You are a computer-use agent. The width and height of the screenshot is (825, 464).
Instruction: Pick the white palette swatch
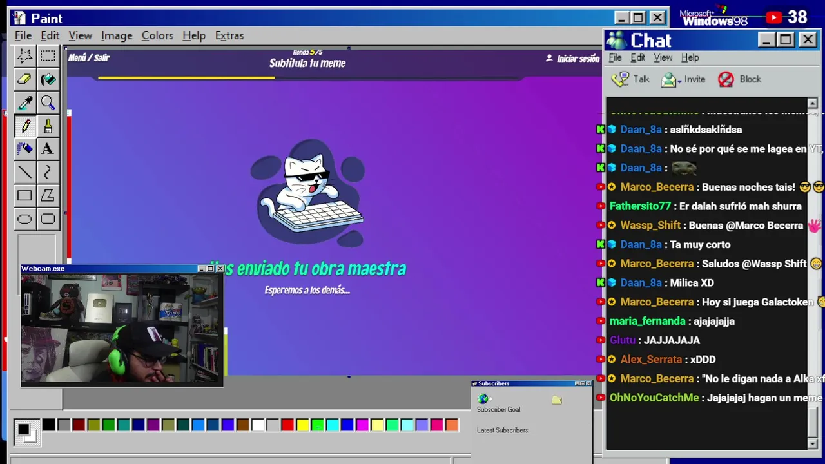pyautogui.click(x=258, y=425)
